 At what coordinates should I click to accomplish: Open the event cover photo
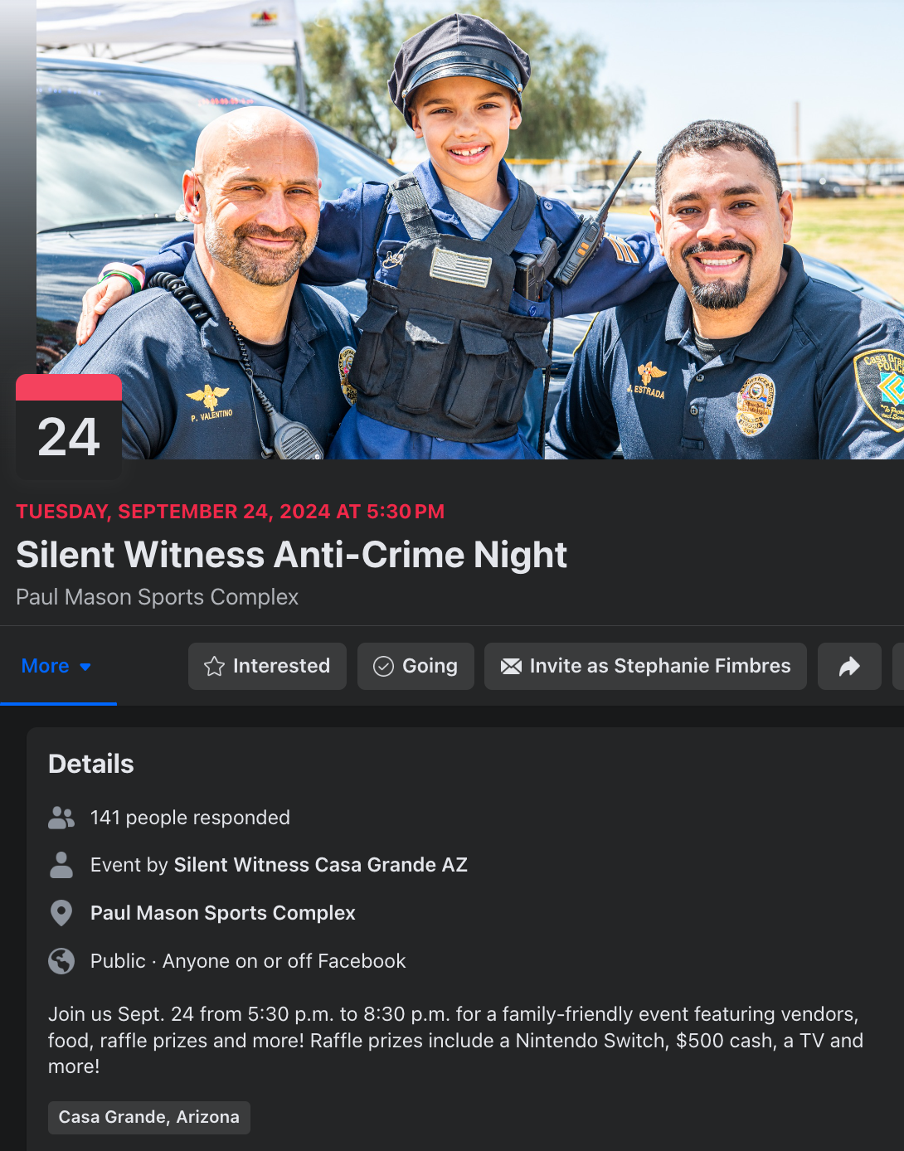[470, 230]
